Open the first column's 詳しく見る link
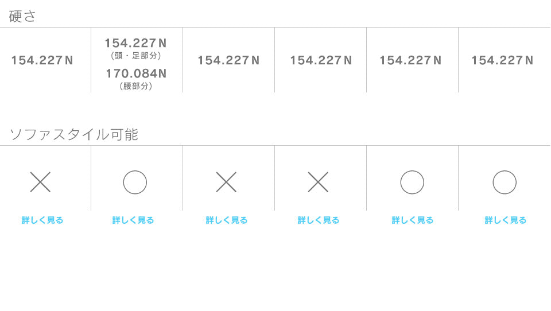The height and width of the screenshot is (311, 551). 42,220
